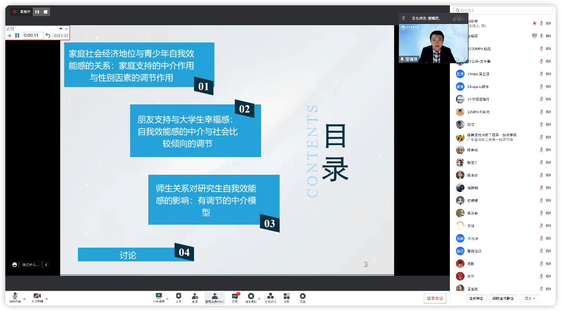Toggle the unmute microphone button
This screenshot has height=311, width=561.
pos(15,296)
